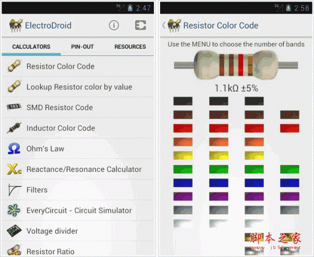Tap the Voltage divider board icon

pyautogui.click(x=14, y=231)
